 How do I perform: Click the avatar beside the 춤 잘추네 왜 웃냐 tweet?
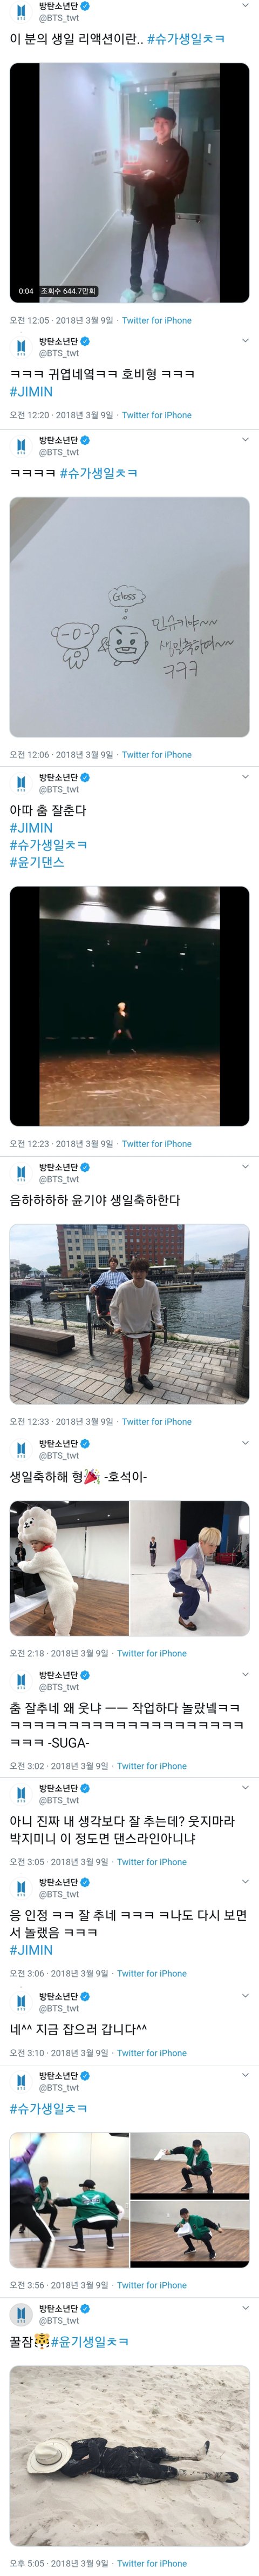(21, 1680)
